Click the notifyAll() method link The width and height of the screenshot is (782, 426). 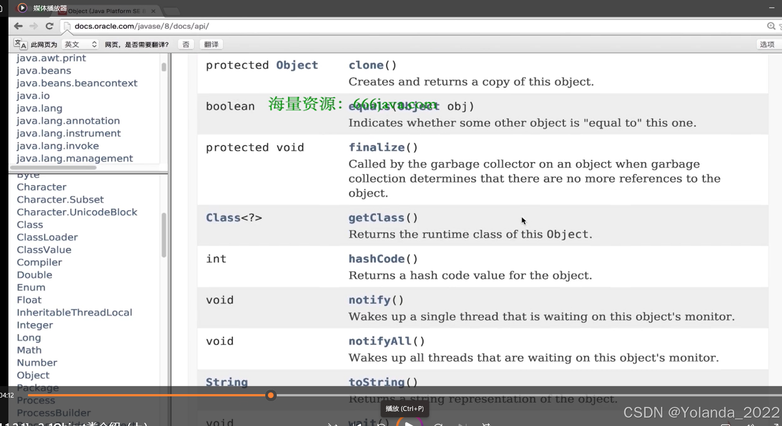click(380, 341)
